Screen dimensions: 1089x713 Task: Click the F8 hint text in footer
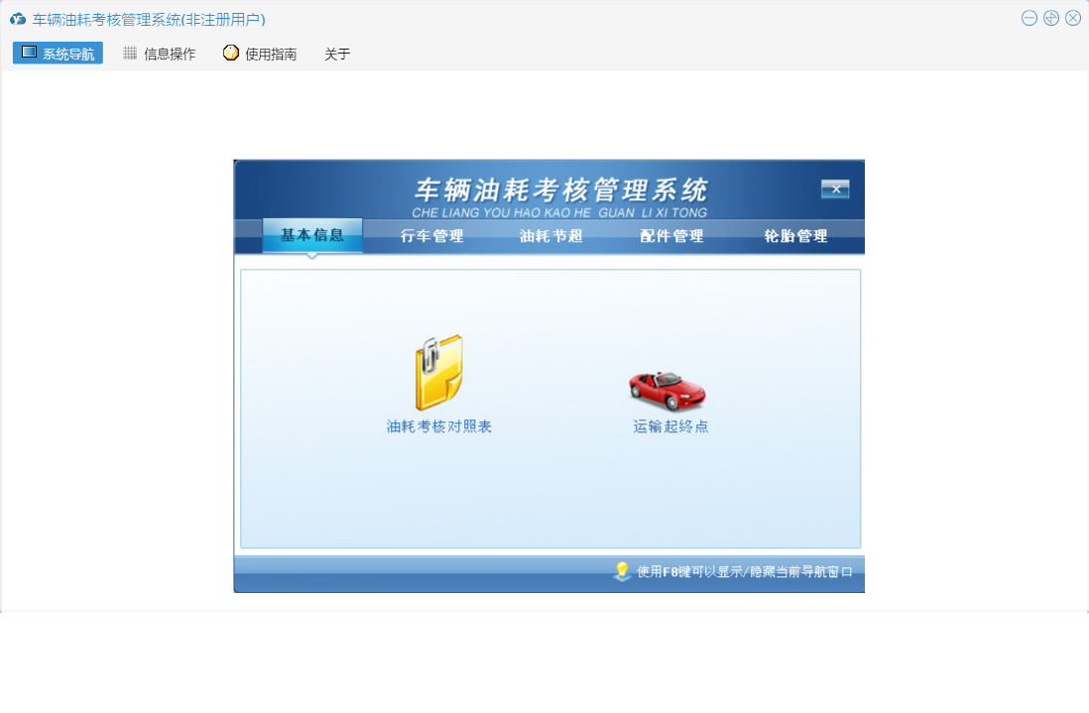[x=745, y=572]
